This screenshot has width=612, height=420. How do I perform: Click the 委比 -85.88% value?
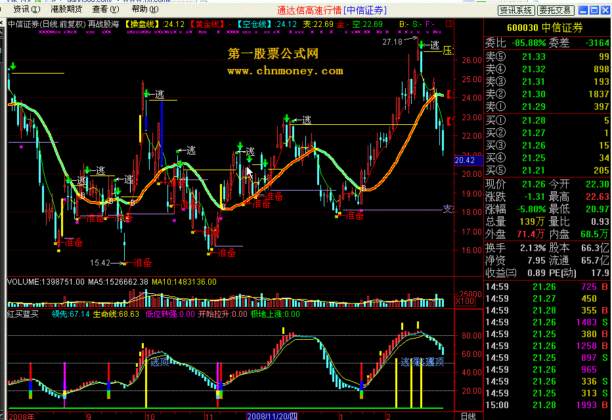pyautogui.click(x=529, y=43)
